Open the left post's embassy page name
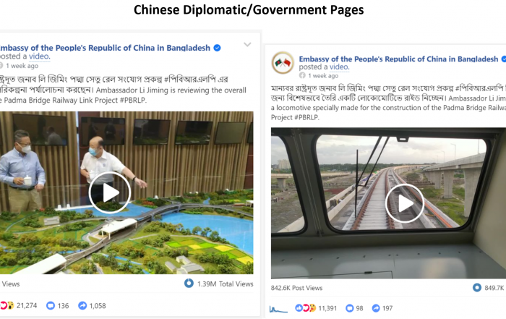Screen dimensions: 506x319 [x=105, y=48]
